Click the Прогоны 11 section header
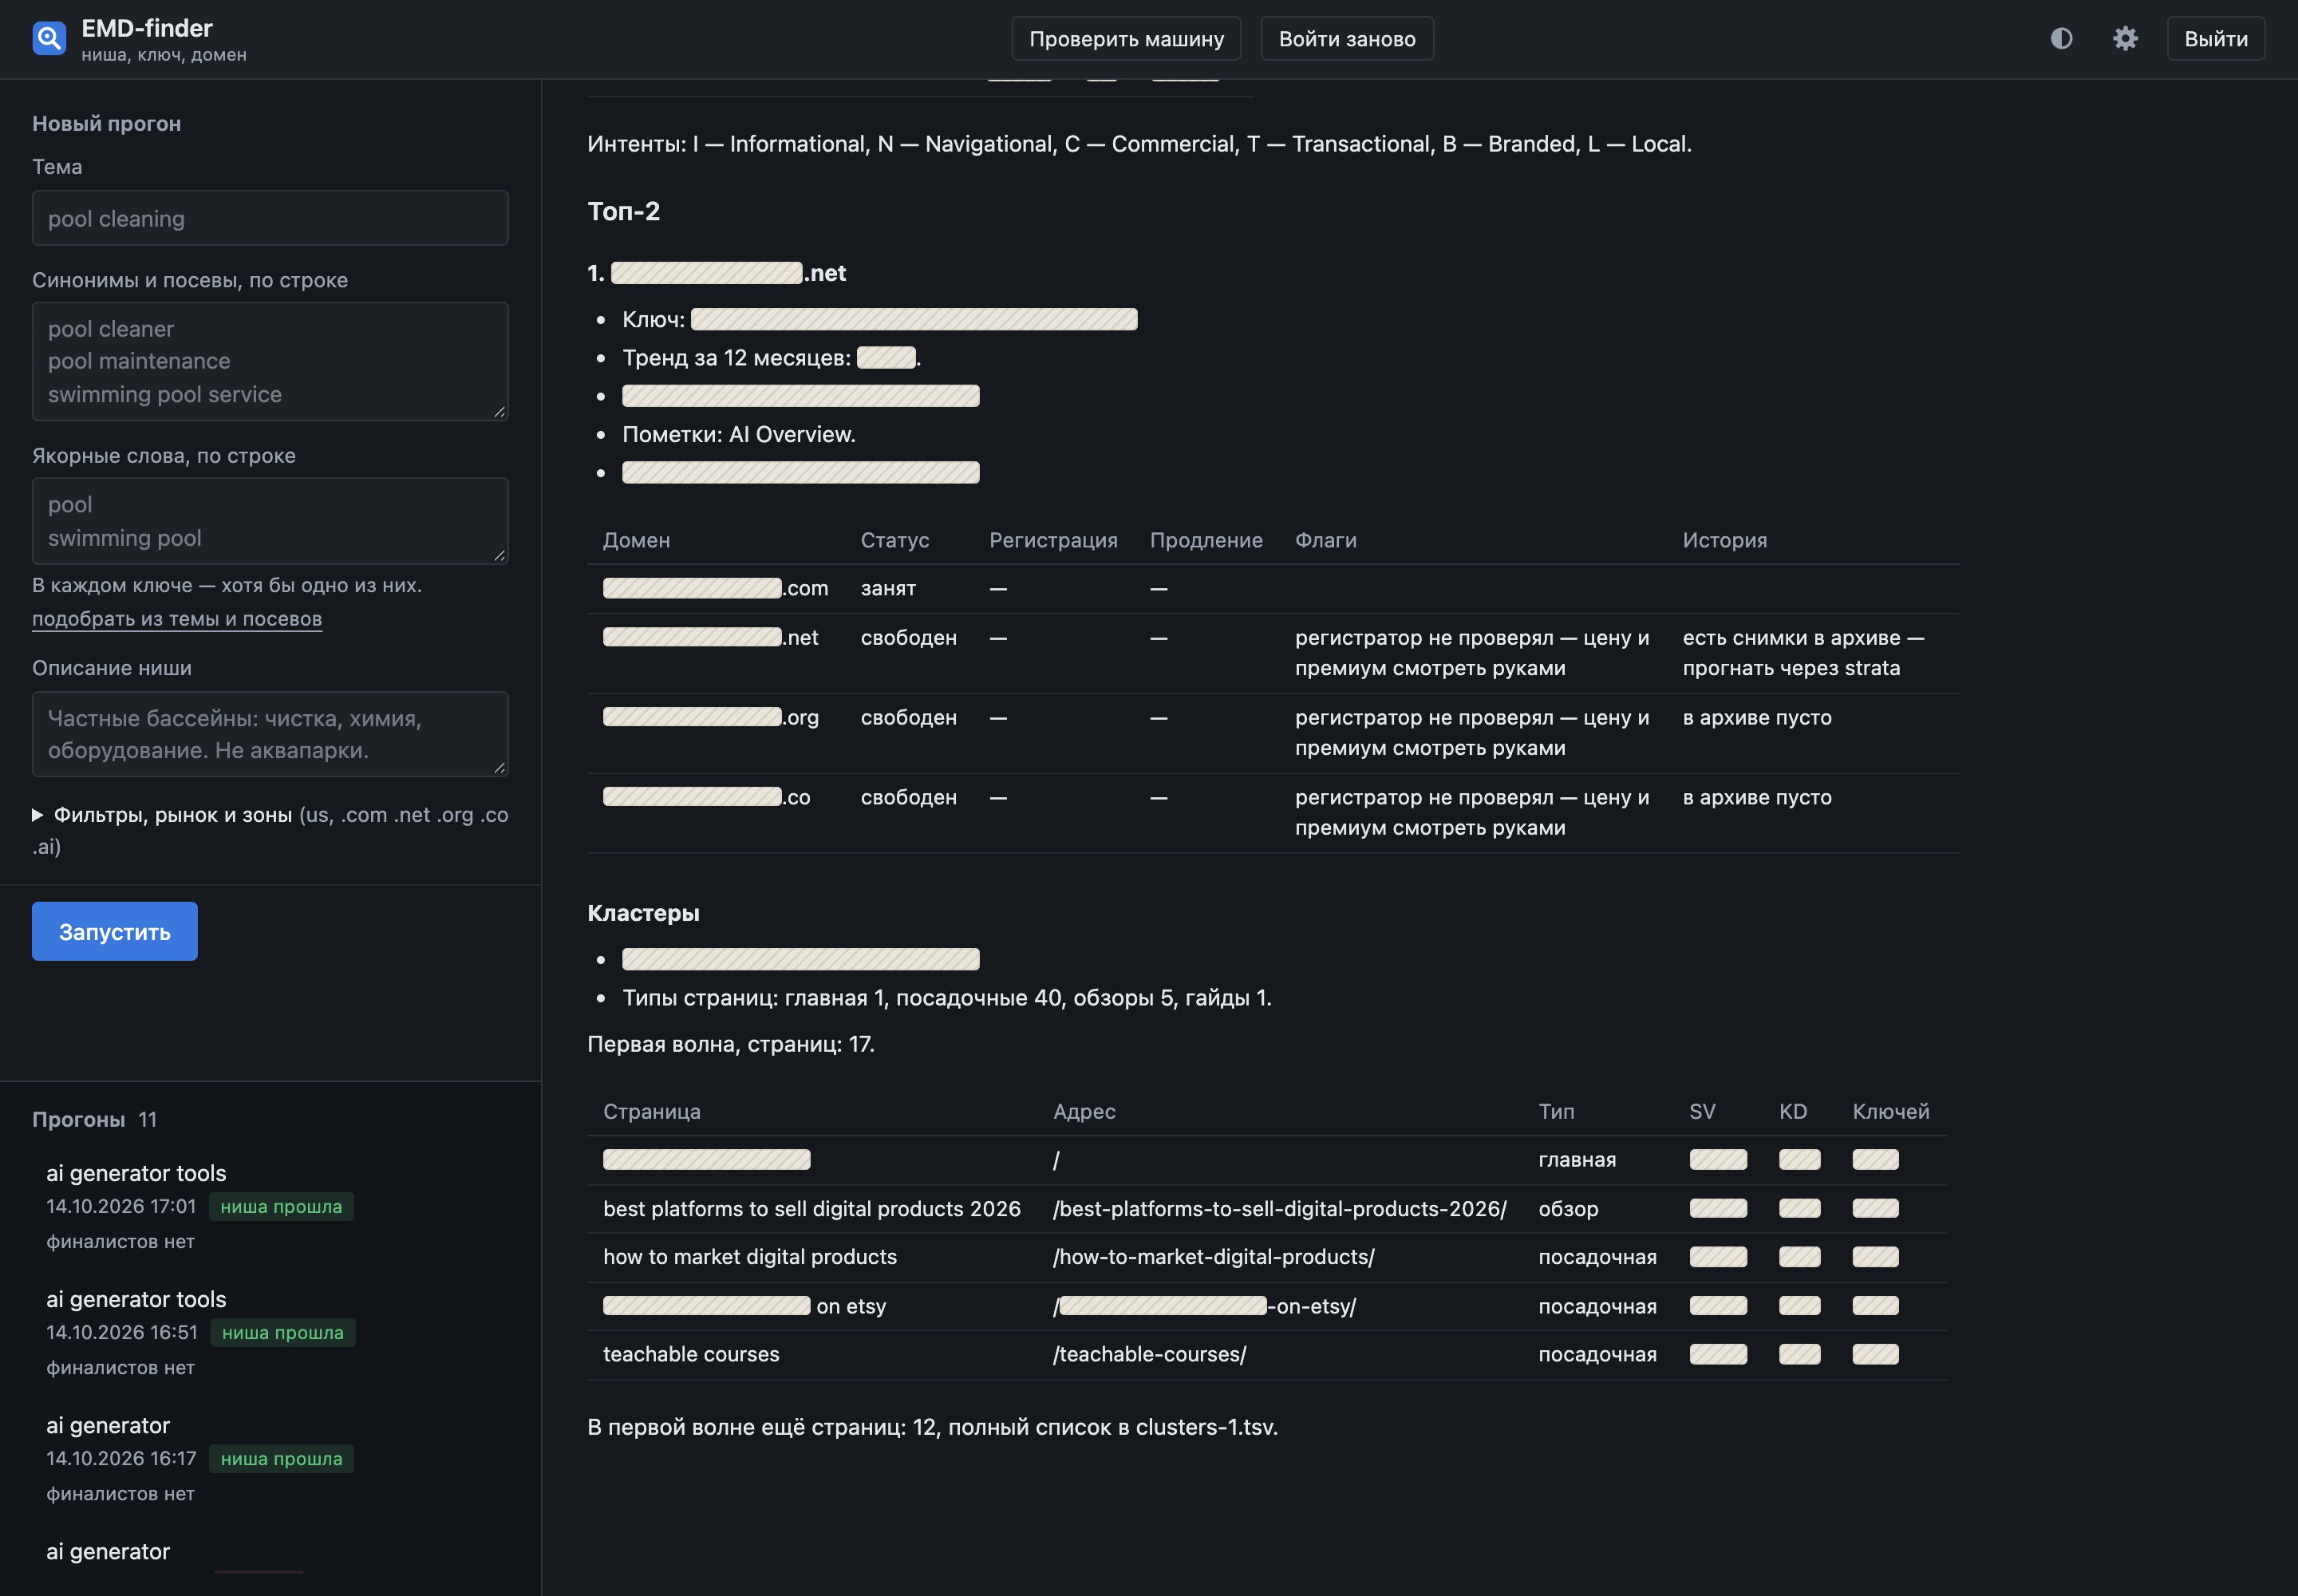Viewport: 2298px width, 1596px height. 94,1119
